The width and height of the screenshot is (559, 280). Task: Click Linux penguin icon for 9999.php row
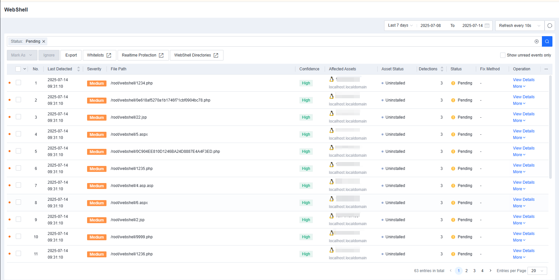332,233
